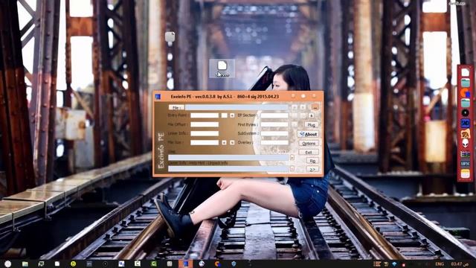476x268 pixels.
Task: Click the First Bytes value field
Action: (x=274, y=124)
